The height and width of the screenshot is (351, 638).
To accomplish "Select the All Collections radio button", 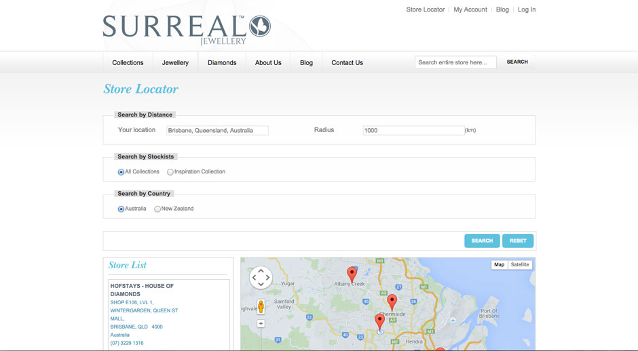I will pos(121,172).
